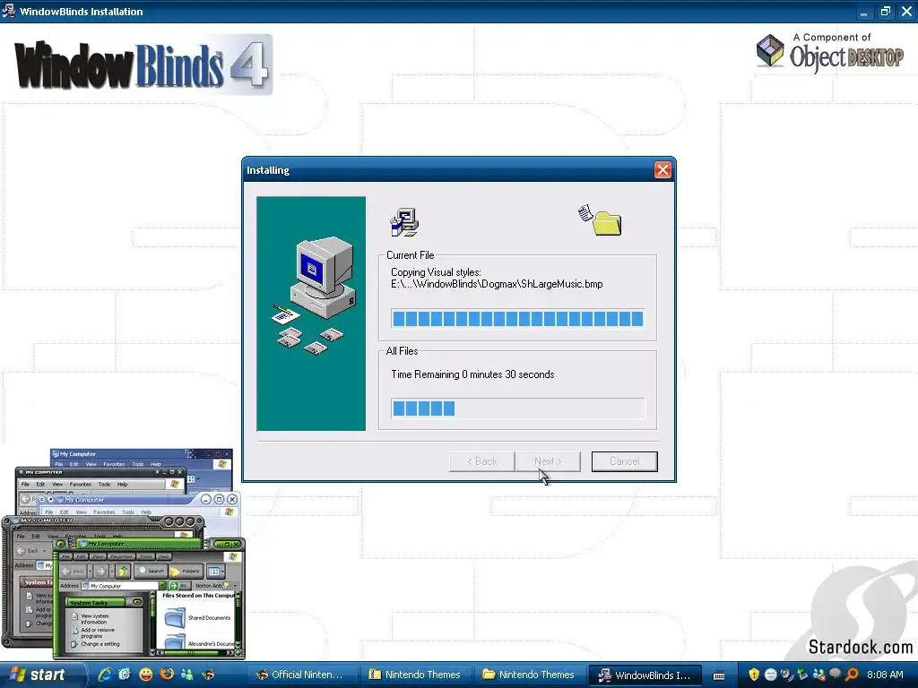Screen dimensions: 918x688
Task: Open Outlook Express quick launch icon
Action: pos(124,675)
